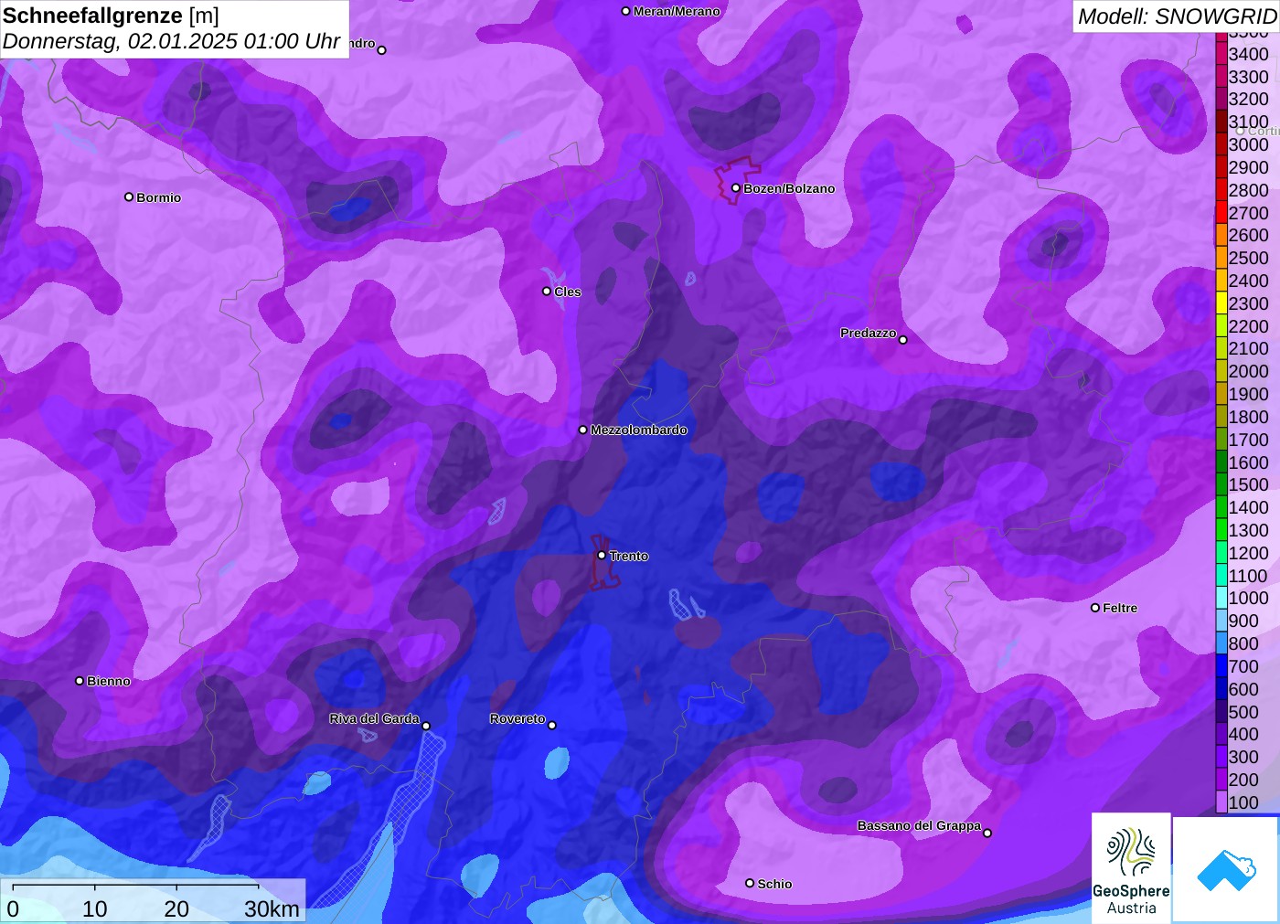Click the Schio location marker dot
The height and width of the screenshot is (924, 1280).
tap(750, 883)
